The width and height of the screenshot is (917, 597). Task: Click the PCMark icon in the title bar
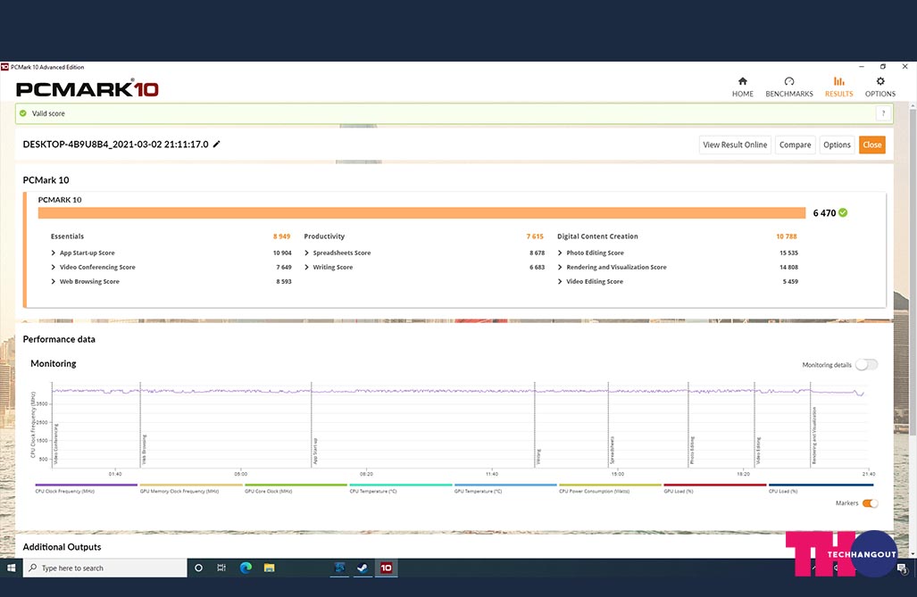pos(4,67)
